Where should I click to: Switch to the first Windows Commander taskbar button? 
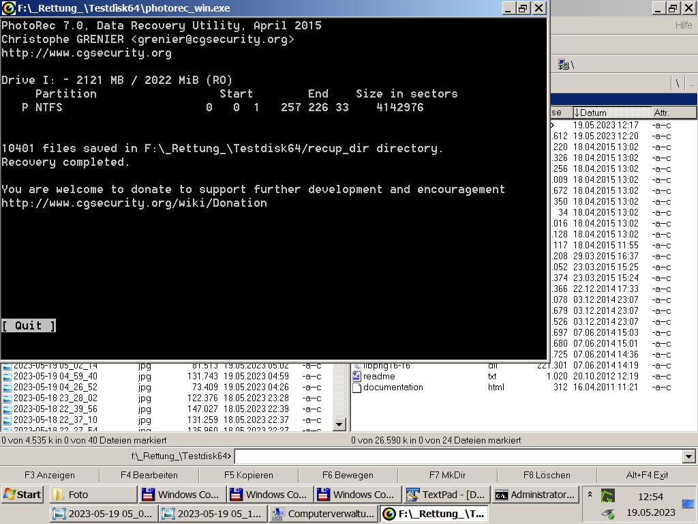[181, 495]
